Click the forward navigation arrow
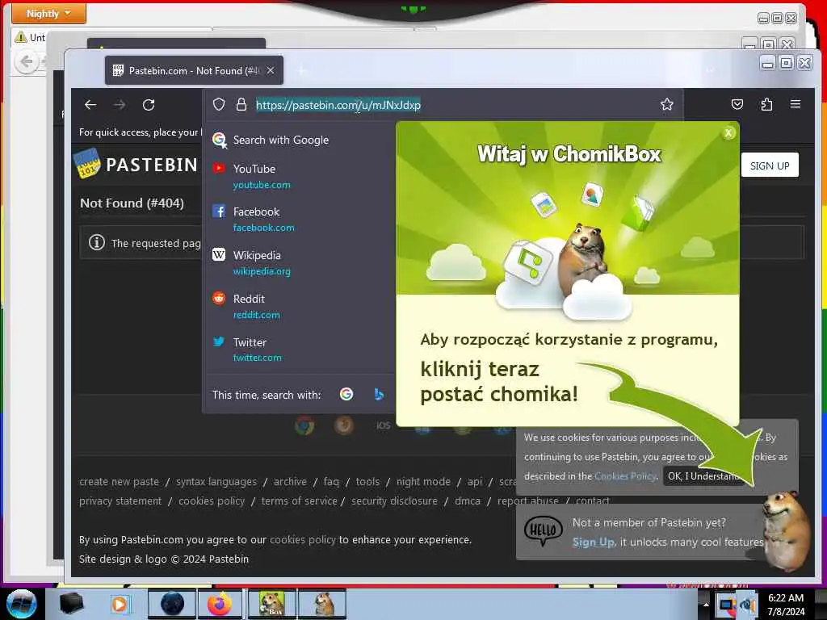Viewport: 827px width, 620px height. [120, 105]
